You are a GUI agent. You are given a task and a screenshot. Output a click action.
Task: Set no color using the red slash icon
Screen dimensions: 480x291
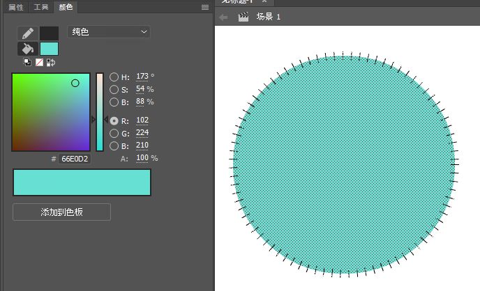[39, 62]
